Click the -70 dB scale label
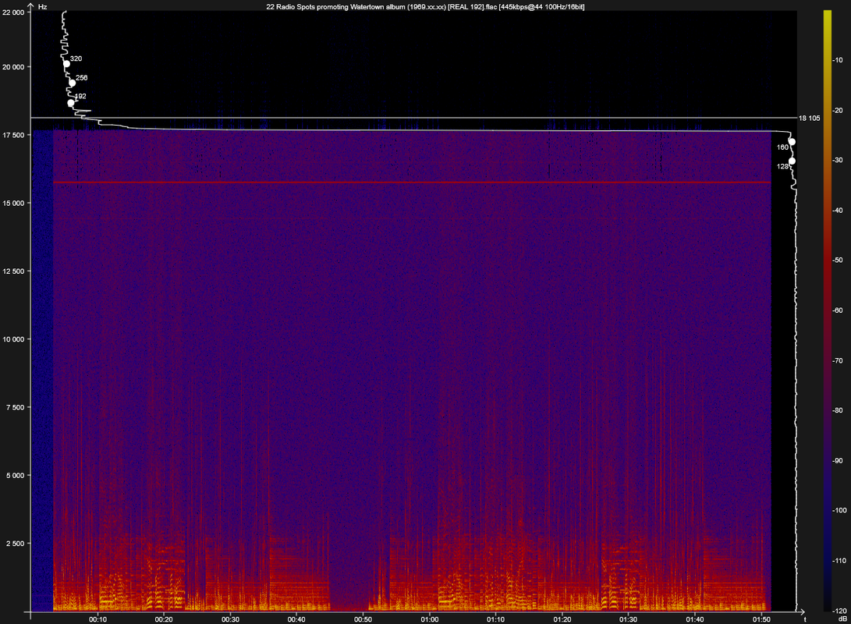This screenshot has height=624, width=851. pos(838,361)
